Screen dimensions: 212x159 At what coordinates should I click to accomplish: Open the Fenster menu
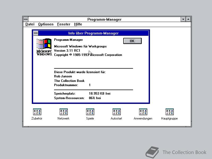pos(64,24)
